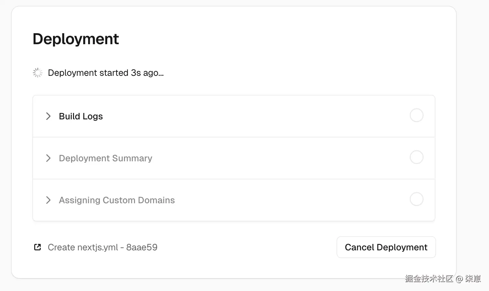Select the Assigning Custom Domains label
The height and width of the screenshot is (291, 489).
(117, 200)
